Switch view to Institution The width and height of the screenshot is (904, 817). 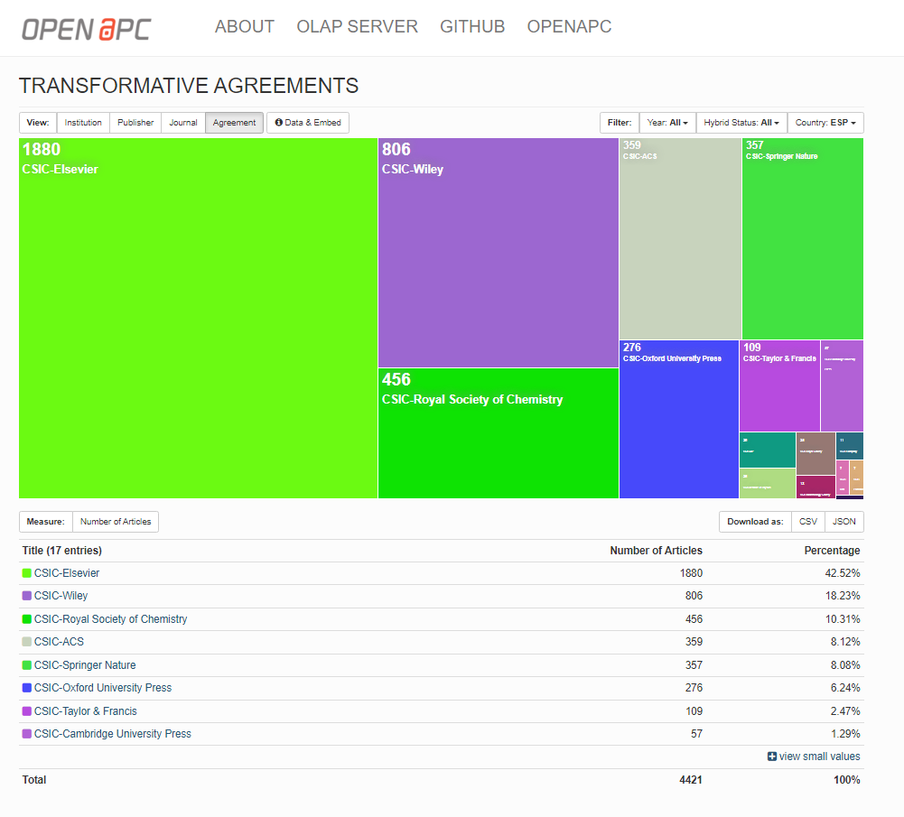82,122
